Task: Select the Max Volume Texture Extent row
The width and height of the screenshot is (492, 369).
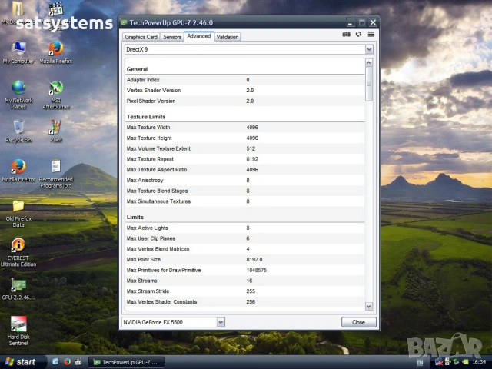Action: point(244,148)
